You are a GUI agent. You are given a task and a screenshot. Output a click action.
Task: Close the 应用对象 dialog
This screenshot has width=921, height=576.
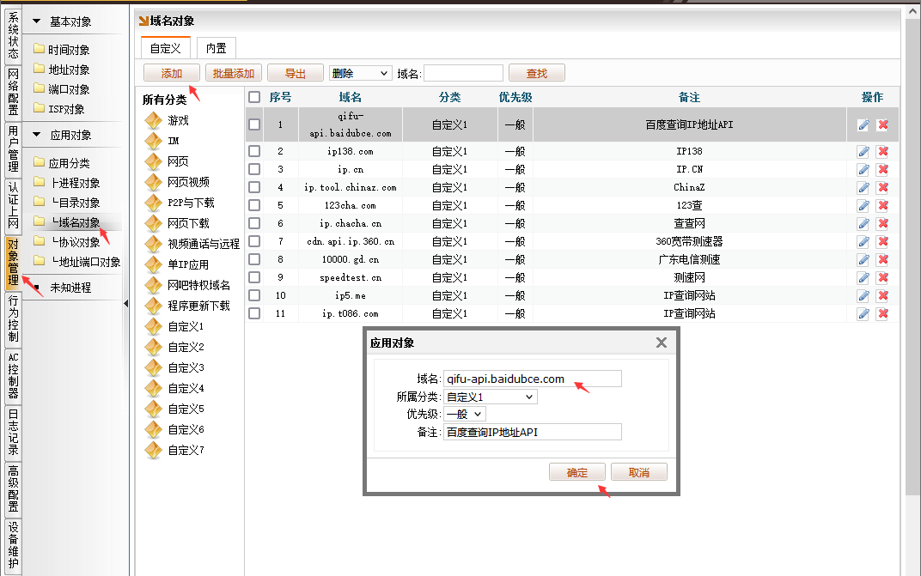pyautogui.click(x=661, y=343)
